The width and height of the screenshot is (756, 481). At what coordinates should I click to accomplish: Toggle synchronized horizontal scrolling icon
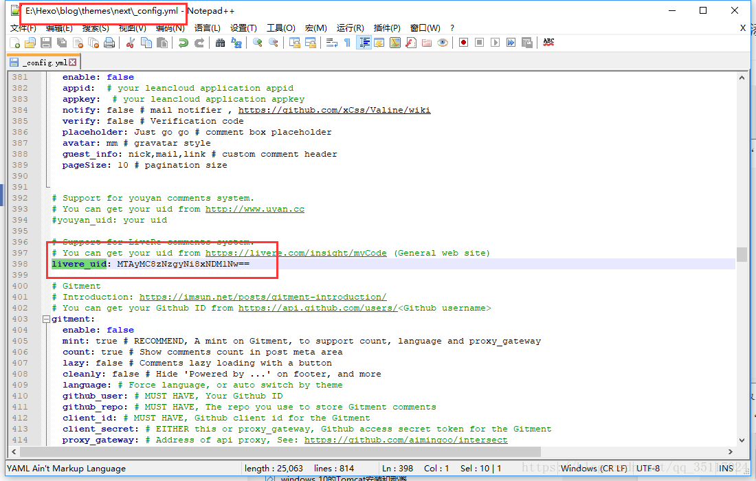(x=310, y=43)
